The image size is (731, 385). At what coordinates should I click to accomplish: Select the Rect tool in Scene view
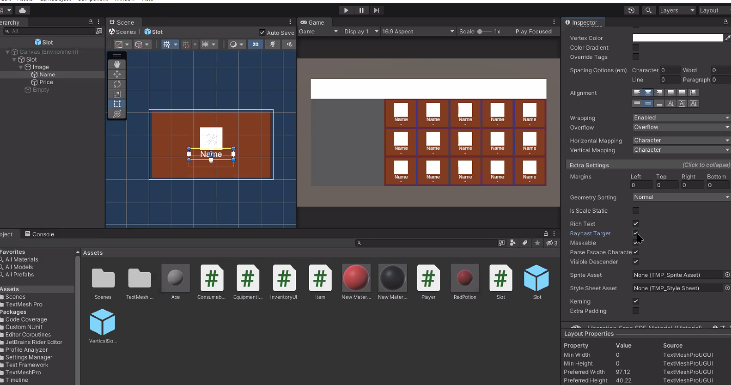[x=117, y=104]
